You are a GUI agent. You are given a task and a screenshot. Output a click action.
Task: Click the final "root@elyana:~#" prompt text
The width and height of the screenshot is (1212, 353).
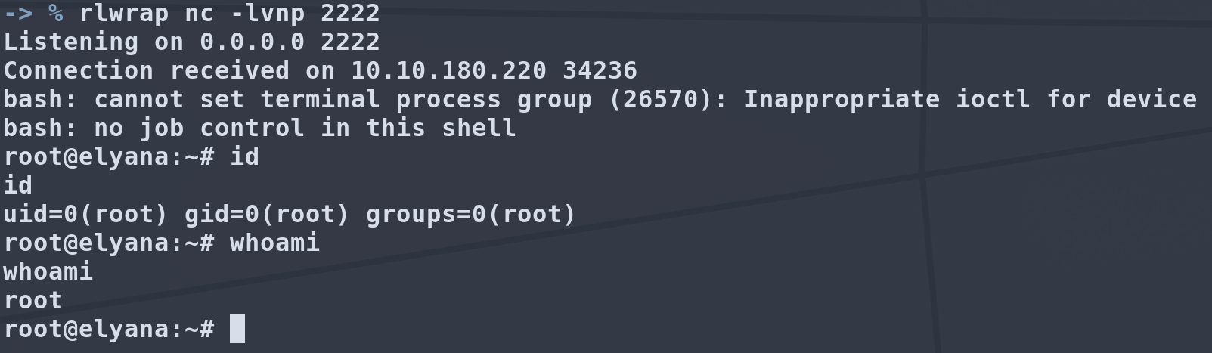[x=109, y=329]
